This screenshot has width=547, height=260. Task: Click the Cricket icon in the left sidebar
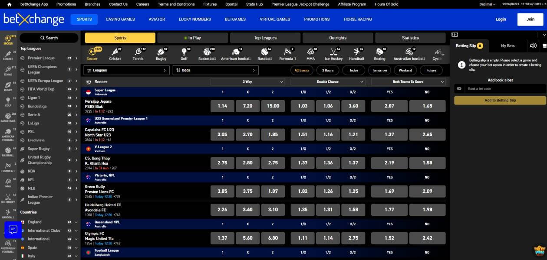pos(8,55)
